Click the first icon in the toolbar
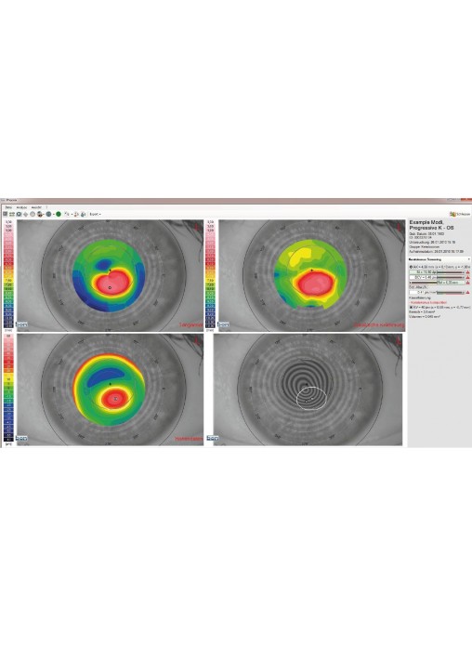 pyautogui.click(x=5, y=214)
